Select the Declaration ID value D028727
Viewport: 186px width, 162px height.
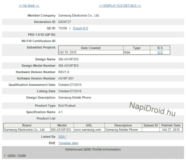(x=65, y=22)
